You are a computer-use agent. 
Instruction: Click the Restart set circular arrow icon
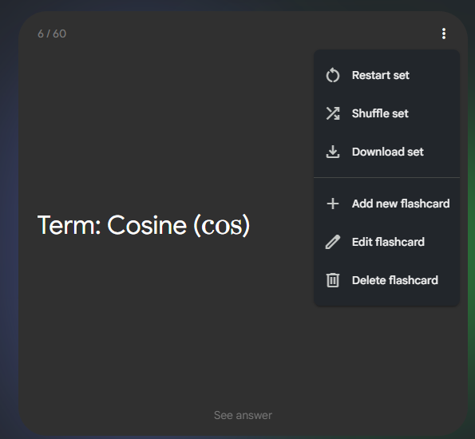(333, 75)
